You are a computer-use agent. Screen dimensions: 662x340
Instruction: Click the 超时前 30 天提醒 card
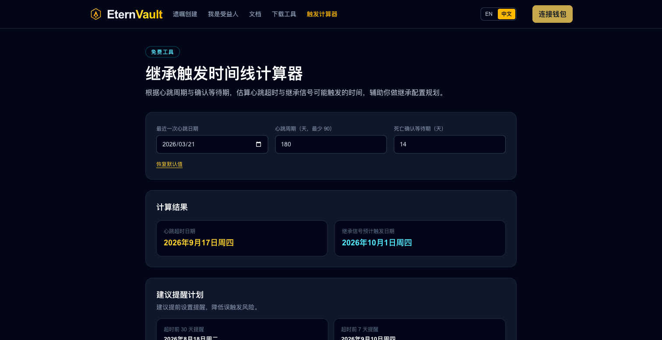[242, 333]
